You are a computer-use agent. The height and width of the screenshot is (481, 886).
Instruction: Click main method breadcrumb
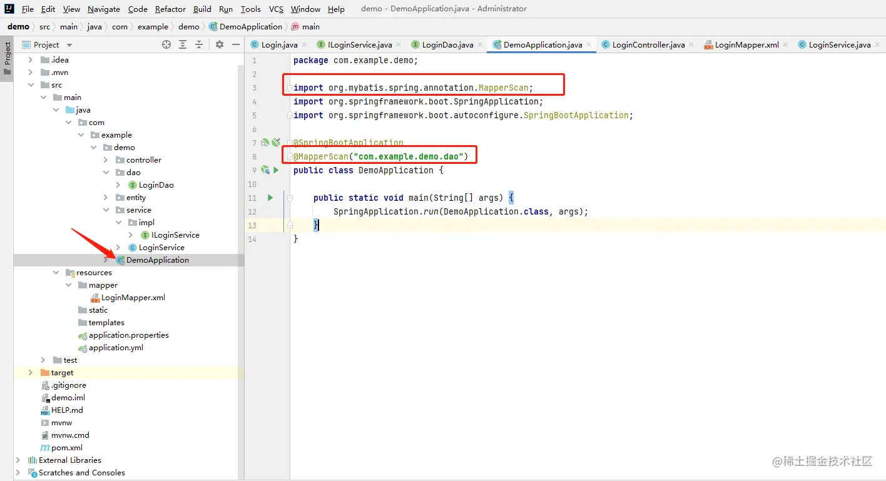[305, 27]
